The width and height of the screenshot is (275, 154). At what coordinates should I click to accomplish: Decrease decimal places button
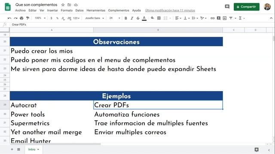point(63,18)
